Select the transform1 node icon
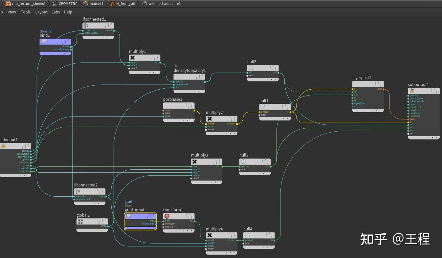The width and height of the screenshot is (442, 258). [x=167, y=216]
